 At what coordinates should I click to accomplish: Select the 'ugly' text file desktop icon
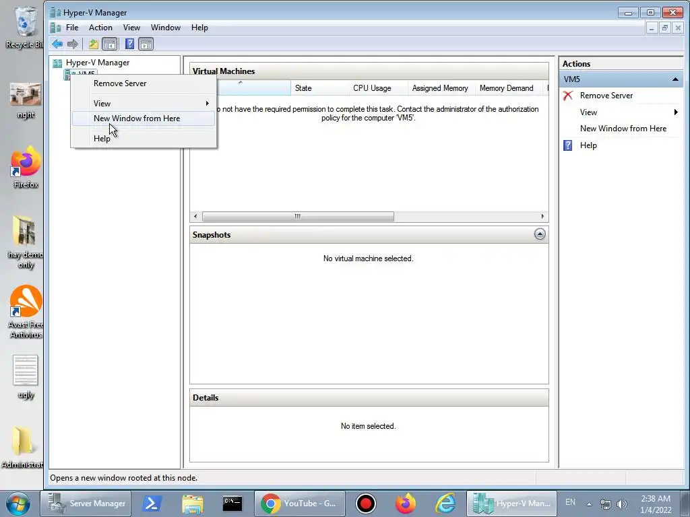pyautogui.click(x=26, y=377)
